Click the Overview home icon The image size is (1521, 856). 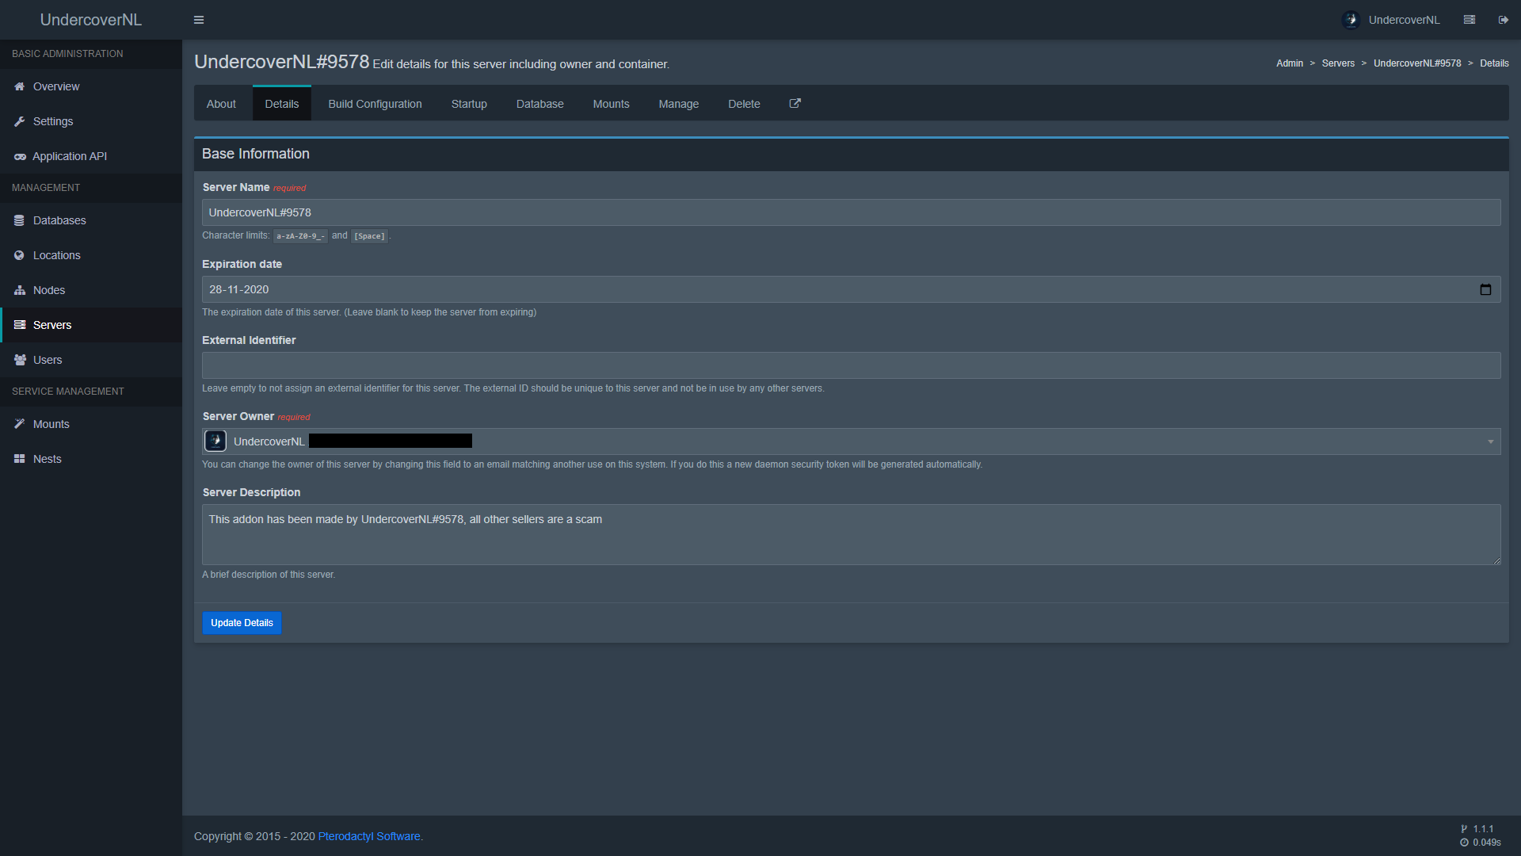pos(19,86)
